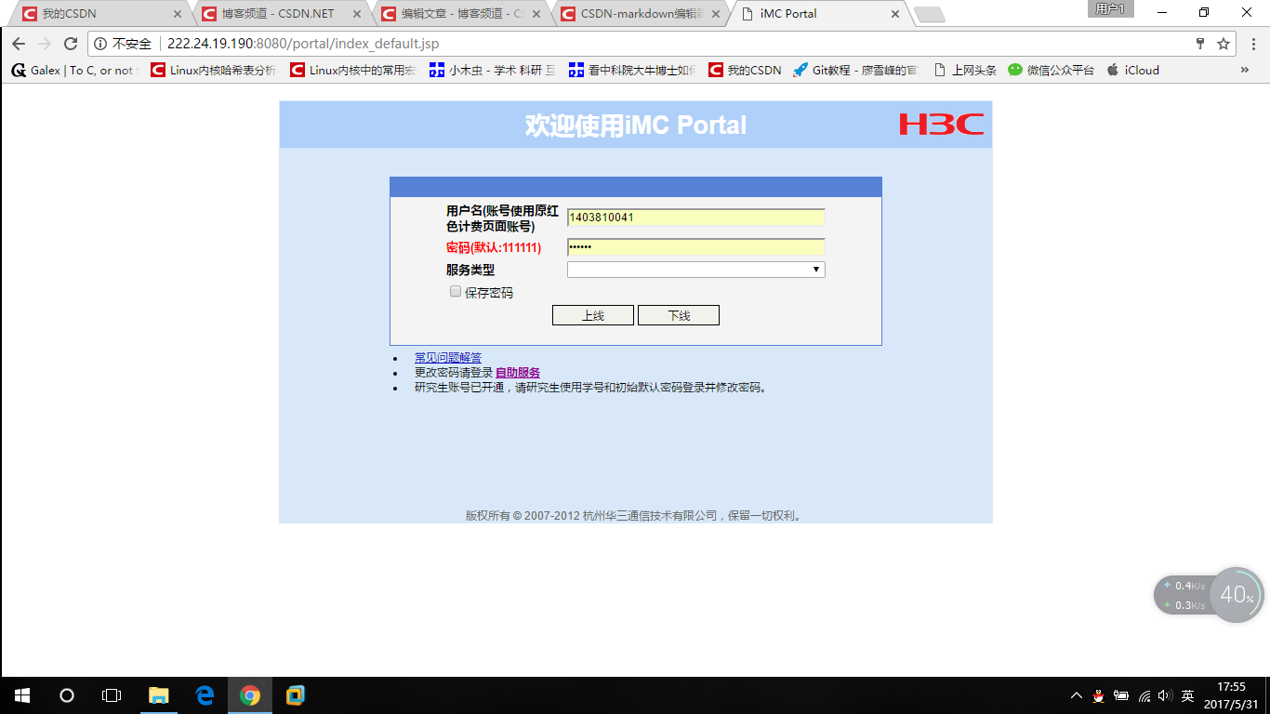
Task: Open the Linux内核哈希表分析 bookmark
Action: pyautogui.click(x=213, y=70)
